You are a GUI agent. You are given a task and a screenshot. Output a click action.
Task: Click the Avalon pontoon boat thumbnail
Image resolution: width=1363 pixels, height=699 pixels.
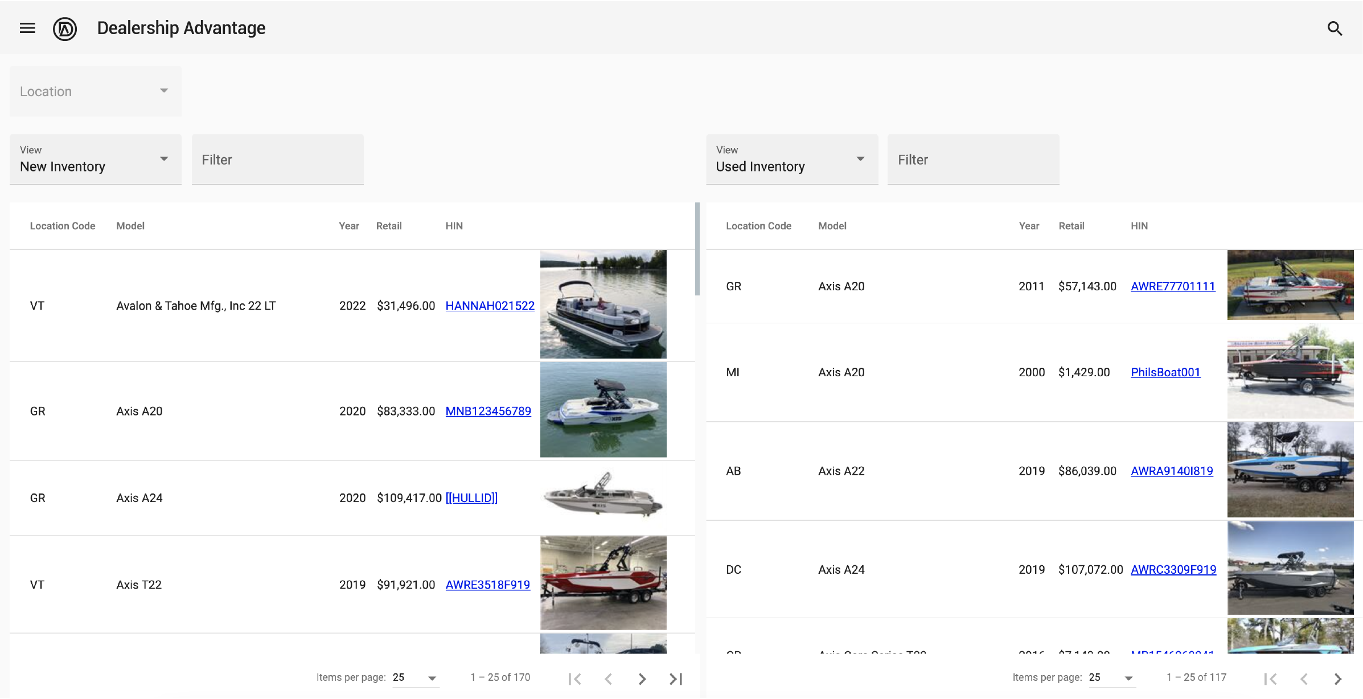[604, 304]
